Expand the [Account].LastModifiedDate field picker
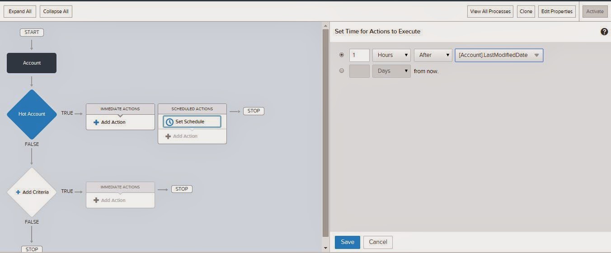The height and width of the screenshot is (253, 611). tap(499, 55)
